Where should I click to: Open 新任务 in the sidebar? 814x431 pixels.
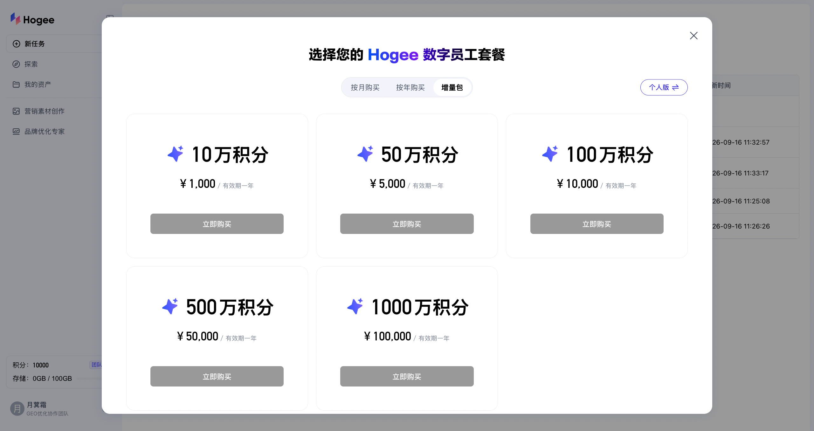tap(54, 44)
